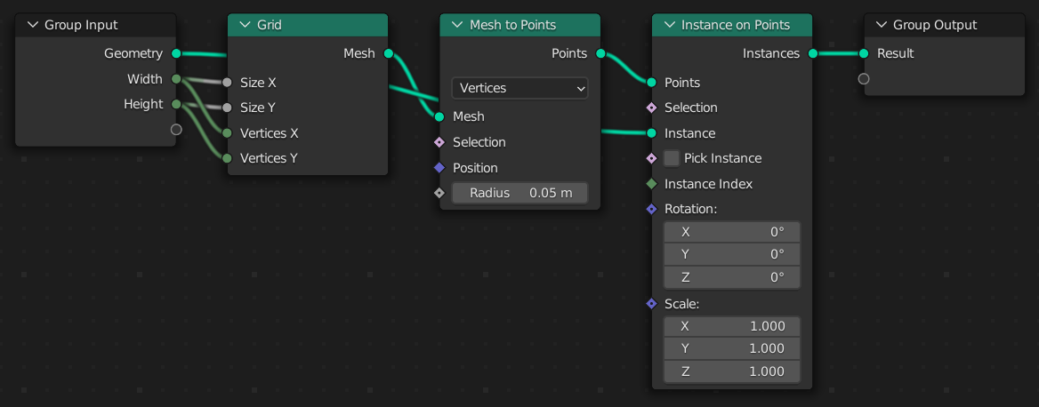Screen dimensions: 1039x407
Task: Open the Vertices mode dropdown
Action: 519,88
